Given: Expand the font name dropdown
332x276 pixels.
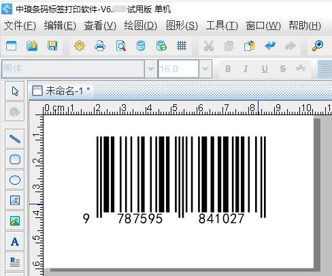Looking at the screenshot, I should [x=150, y=69].
